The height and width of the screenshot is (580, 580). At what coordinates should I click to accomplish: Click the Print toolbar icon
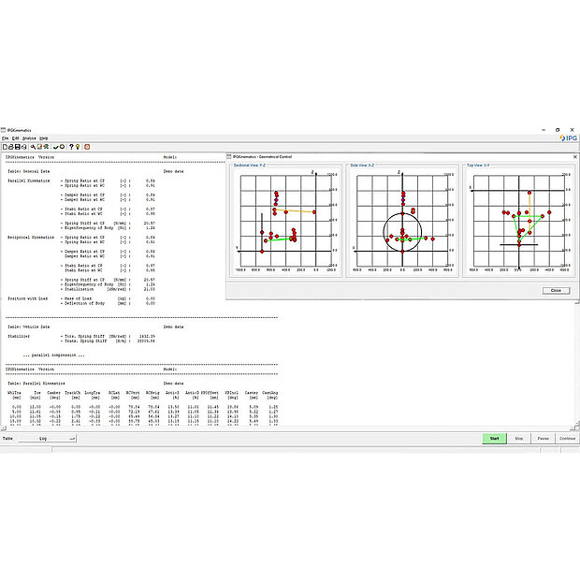click(x=24, y=147)
